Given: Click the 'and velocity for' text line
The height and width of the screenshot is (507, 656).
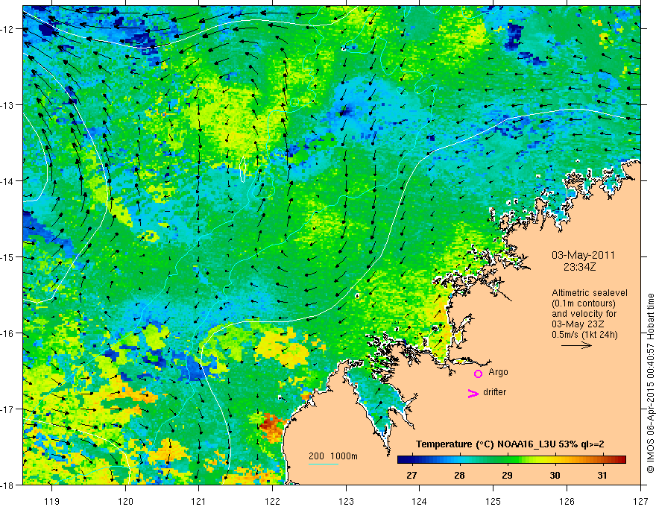Looking at the screenshot, I should 584,314.
